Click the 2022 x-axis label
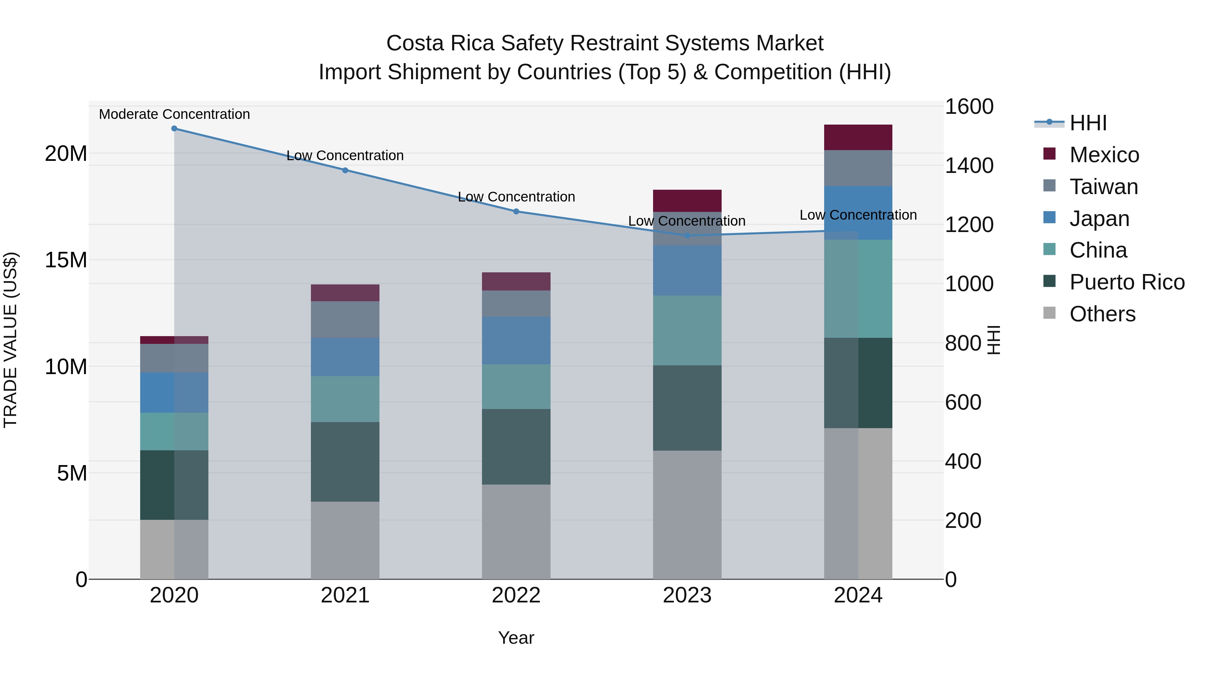The width and height of the screenshot is (1210, 680). [516, 595]
